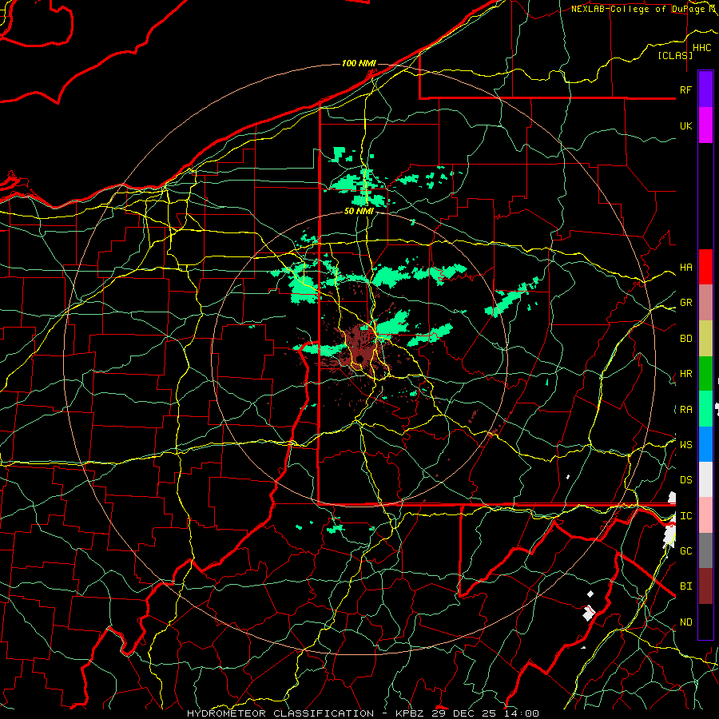
Task: Click the RA legend label
Action: 686,410
